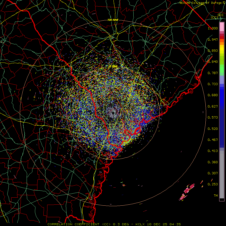
Task: Click the Correlation Coefficient KCLX caption
Action: [114, 224]
